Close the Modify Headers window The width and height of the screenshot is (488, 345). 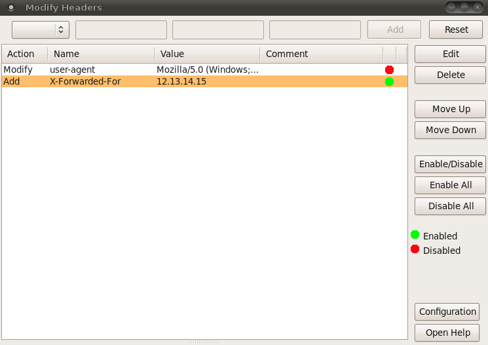tap(478, 7)
